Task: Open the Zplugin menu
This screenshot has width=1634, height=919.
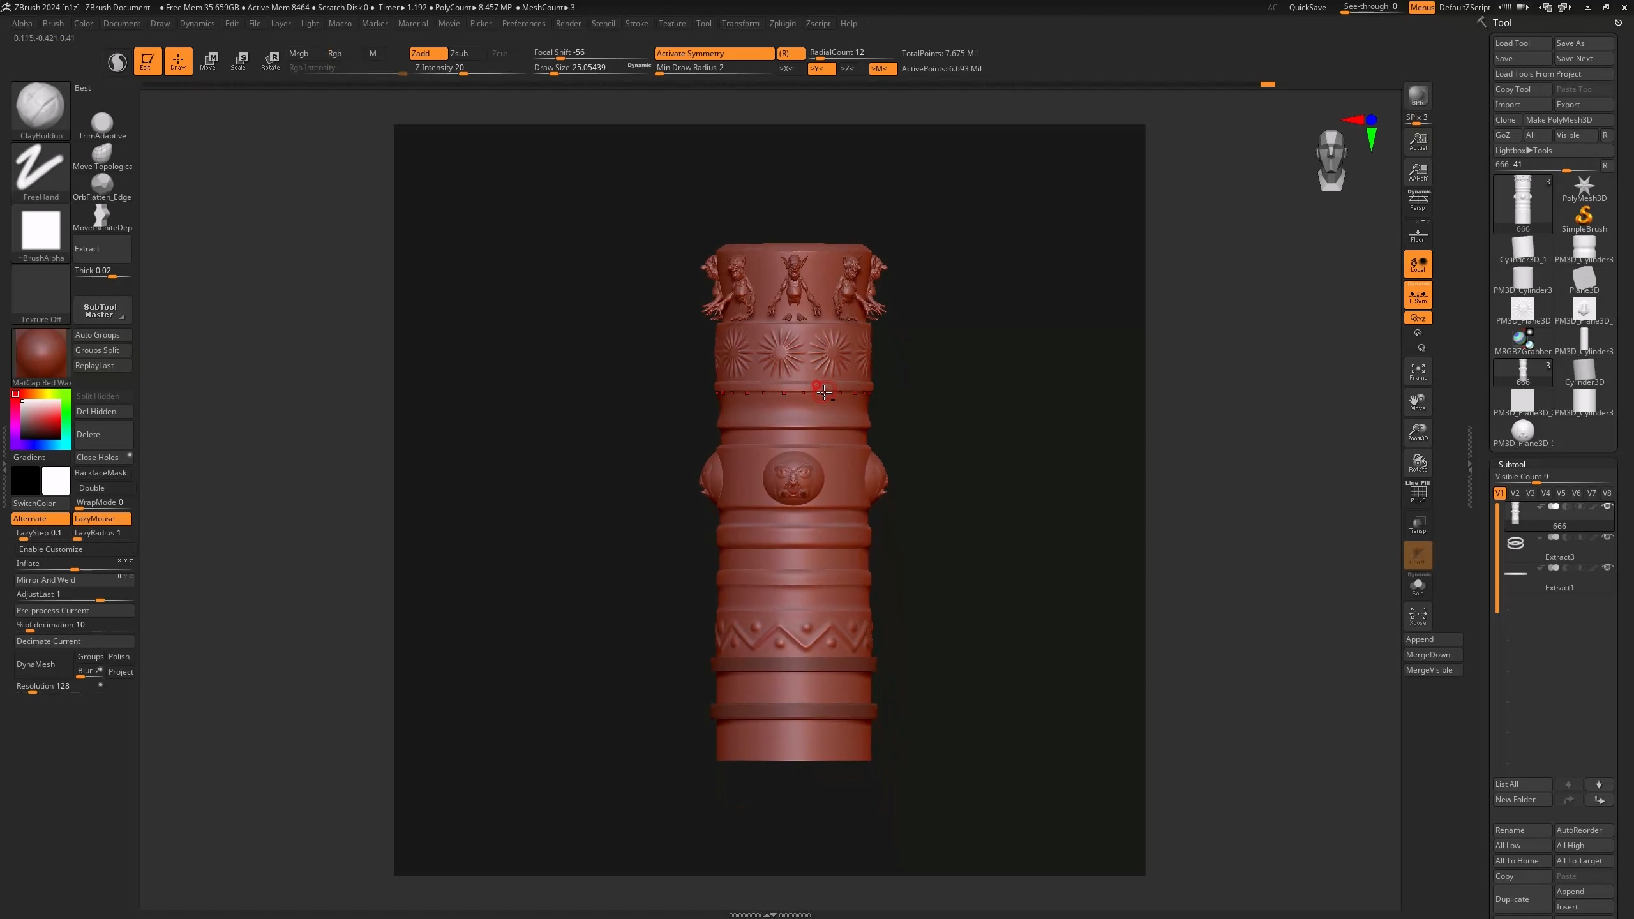Action: [x=782, y=24]
